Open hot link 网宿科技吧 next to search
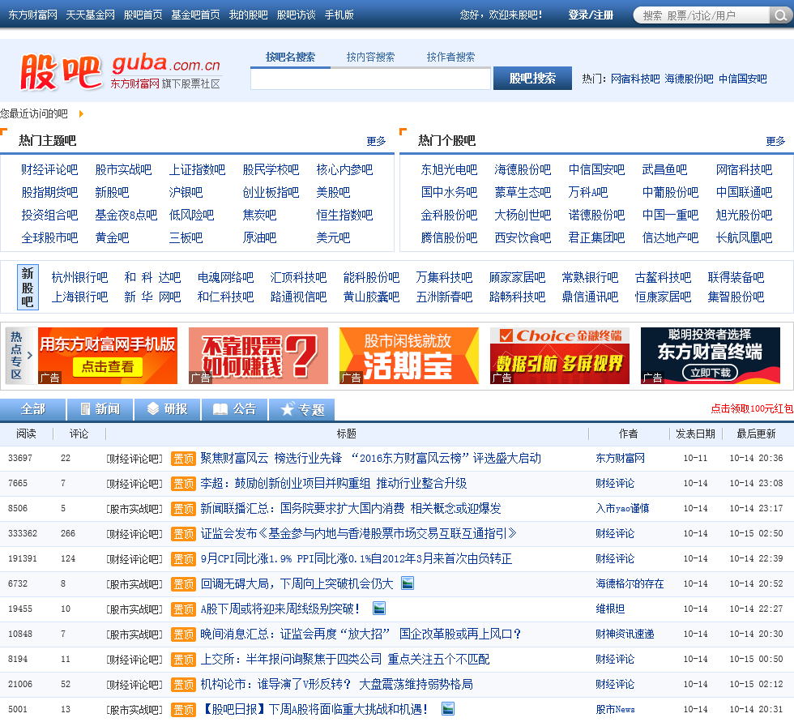This screenshot has width=794, height=722. [635, 79]
